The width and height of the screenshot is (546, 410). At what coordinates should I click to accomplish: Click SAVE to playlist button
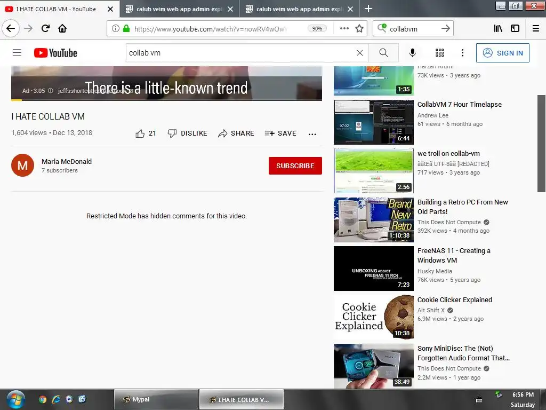click(x=280, y=133)
